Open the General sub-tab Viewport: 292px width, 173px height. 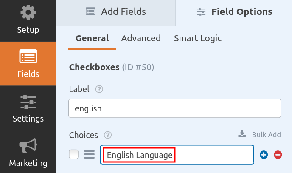click(x=92, y=38)
